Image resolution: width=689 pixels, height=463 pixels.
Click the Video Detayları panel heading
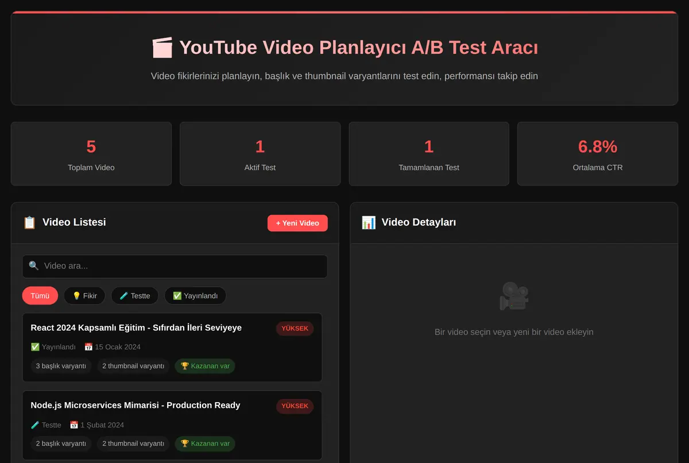pos(419,222)
